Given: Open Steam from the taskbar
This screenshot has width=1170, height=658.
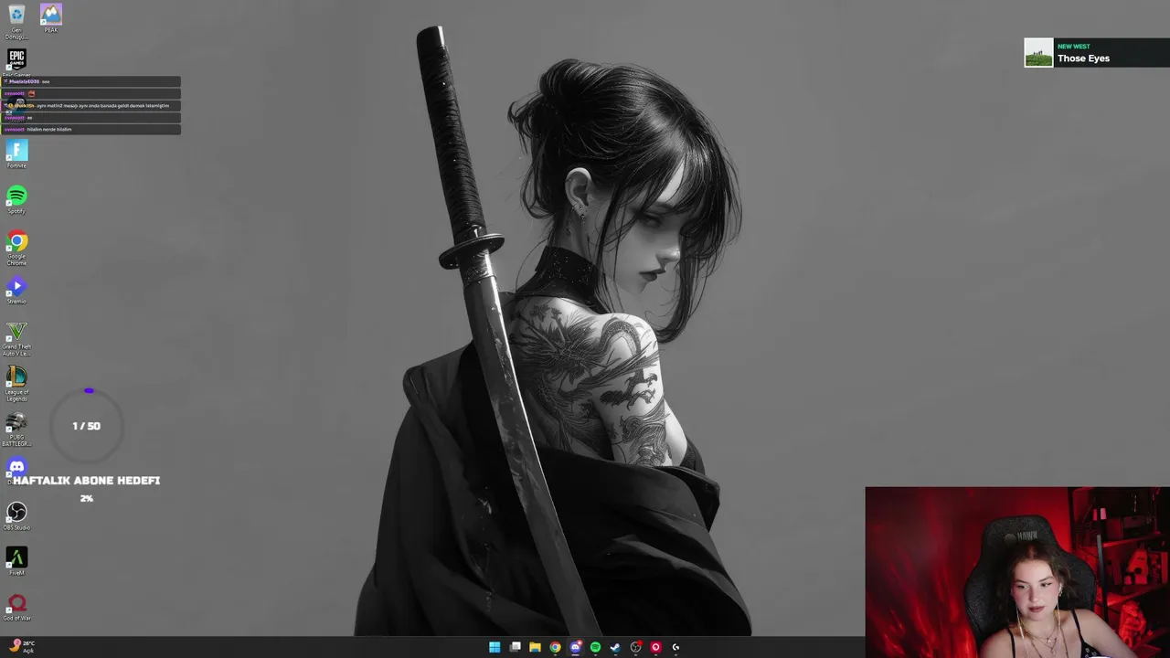Looking at the screenshot, I should click(x=615, y=647).
